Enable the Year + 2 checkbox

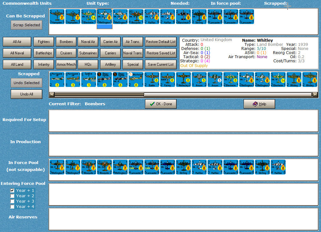(12, 196)
